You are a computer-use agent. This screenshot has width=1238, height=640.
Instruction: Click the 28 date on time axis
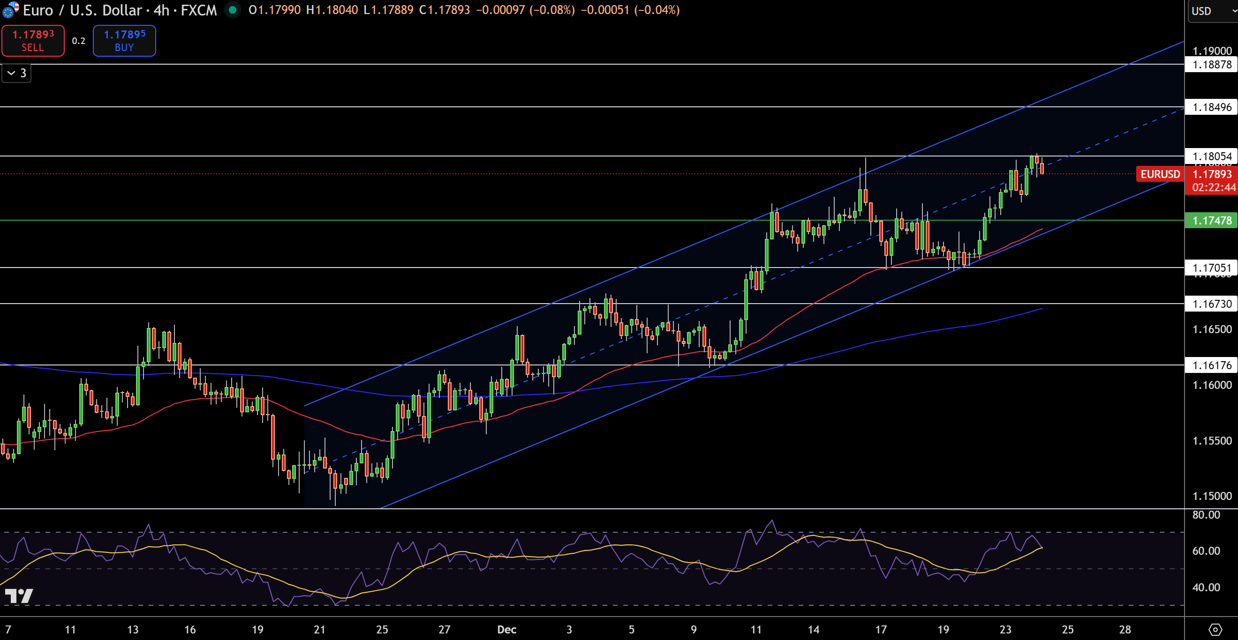pyautogui.click(x=1125, y=629)
